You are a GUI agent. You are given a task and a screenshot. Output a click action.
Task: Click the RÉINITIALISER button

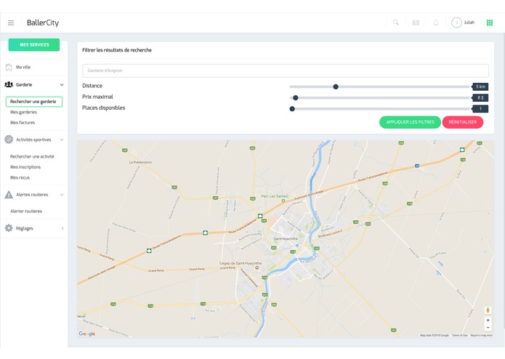pos(462,122)
